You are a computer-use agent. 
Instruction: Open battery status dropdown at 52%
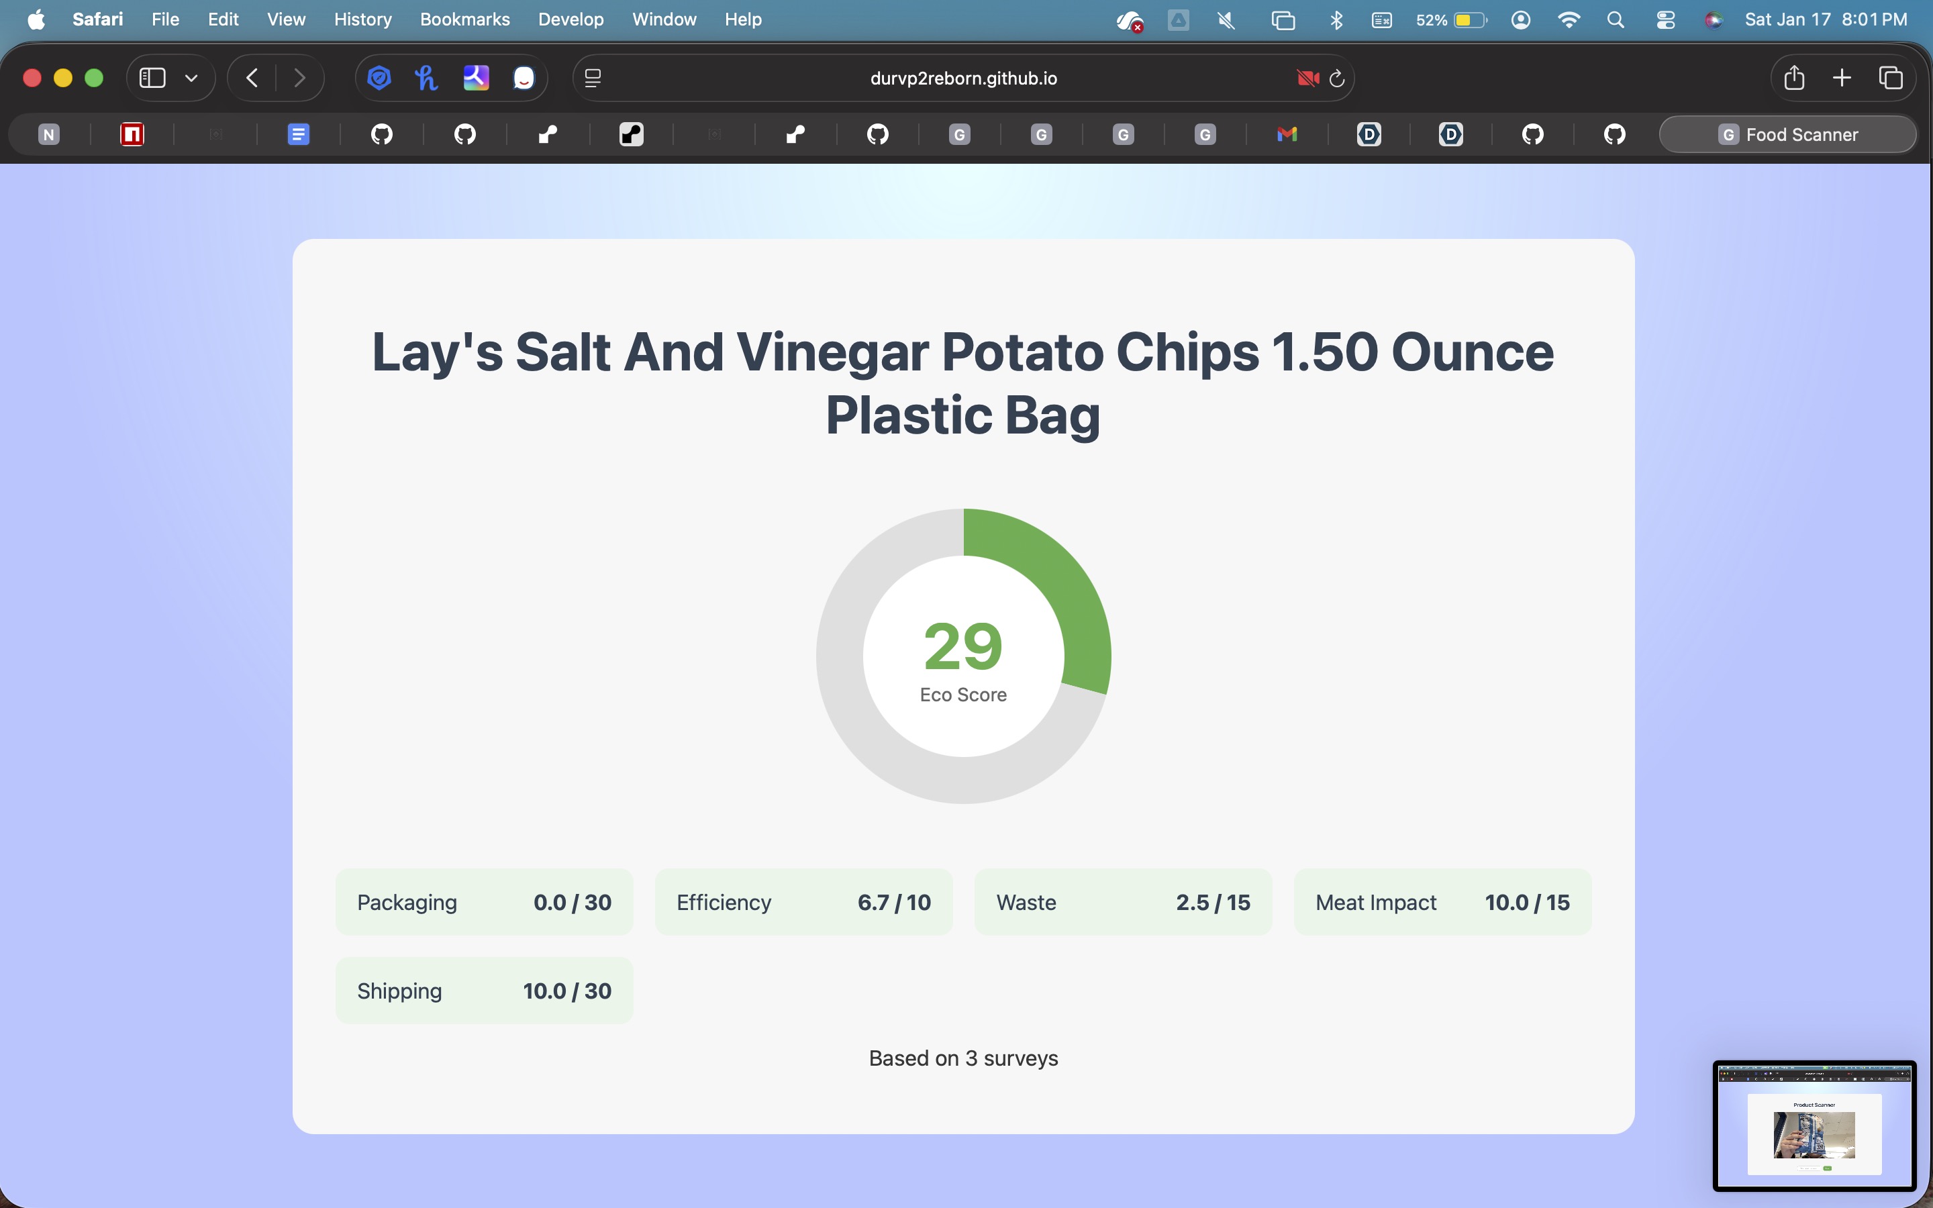pos(1450,19)
